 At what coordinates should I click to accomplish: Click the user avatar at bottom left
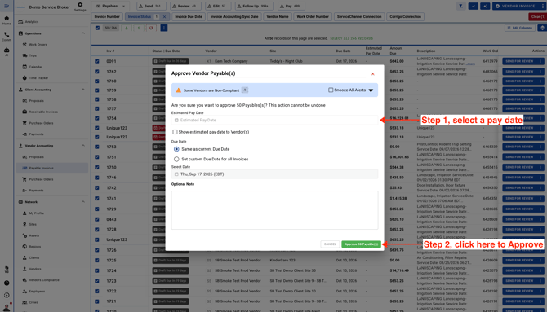[7, 307]
